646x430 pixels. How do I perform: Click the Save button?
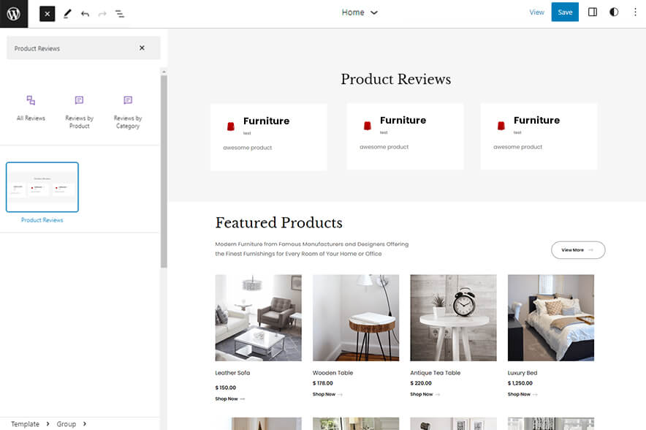pos(565,12)
